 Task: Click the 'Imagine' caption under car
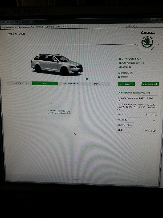click(x=17, y=78)
